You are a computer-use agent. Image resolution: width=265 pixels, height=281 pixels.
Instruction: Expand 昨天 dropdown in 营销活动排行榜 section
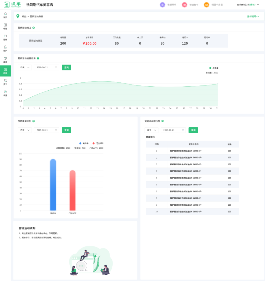click(x=151, y=130)
